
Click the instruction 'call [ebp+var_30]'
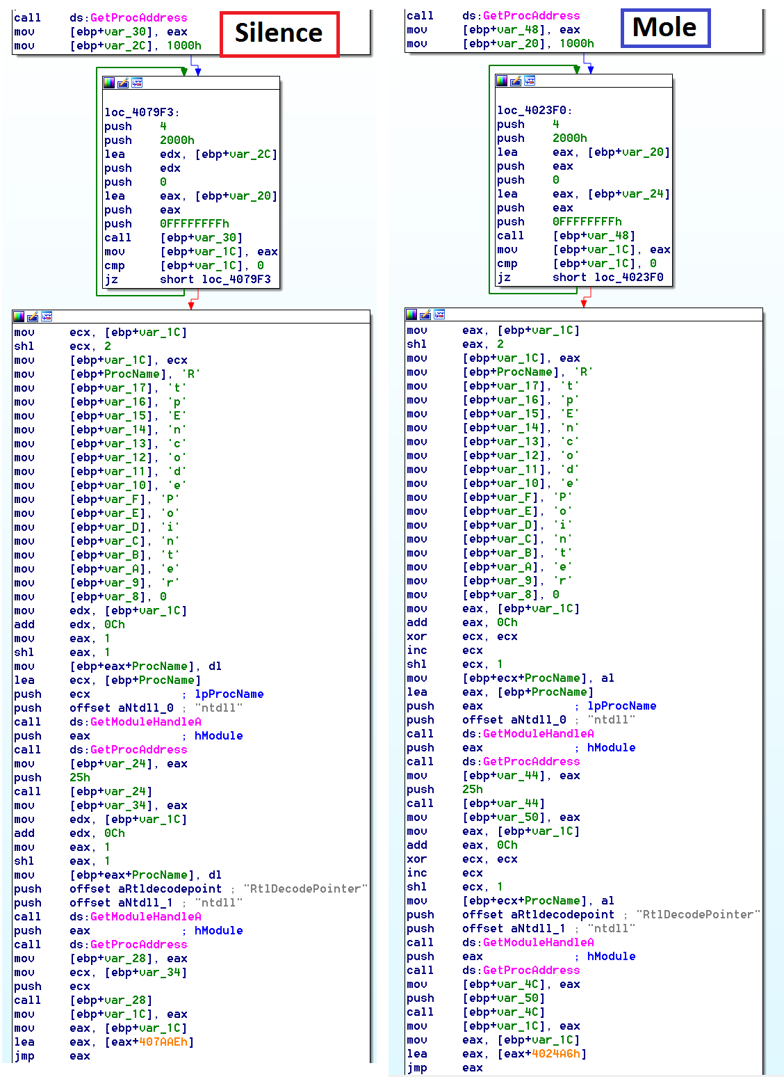tap(174, 238)
